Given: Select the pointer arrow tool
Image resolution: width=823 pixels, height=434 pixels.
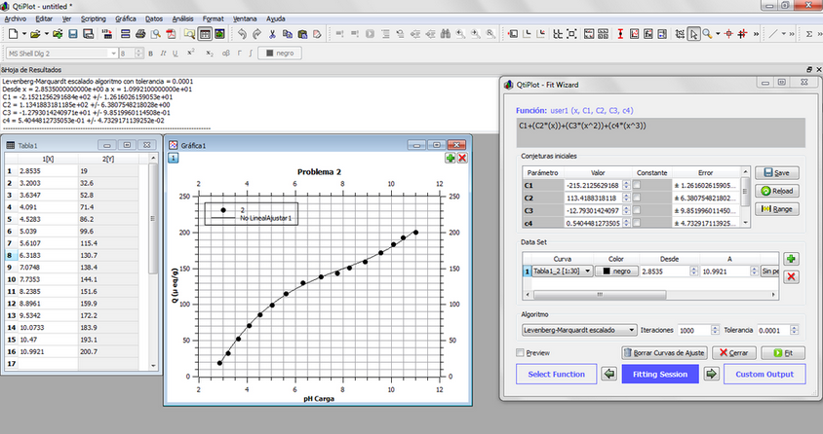Looking at the screenshot, I should coord(694,34).
